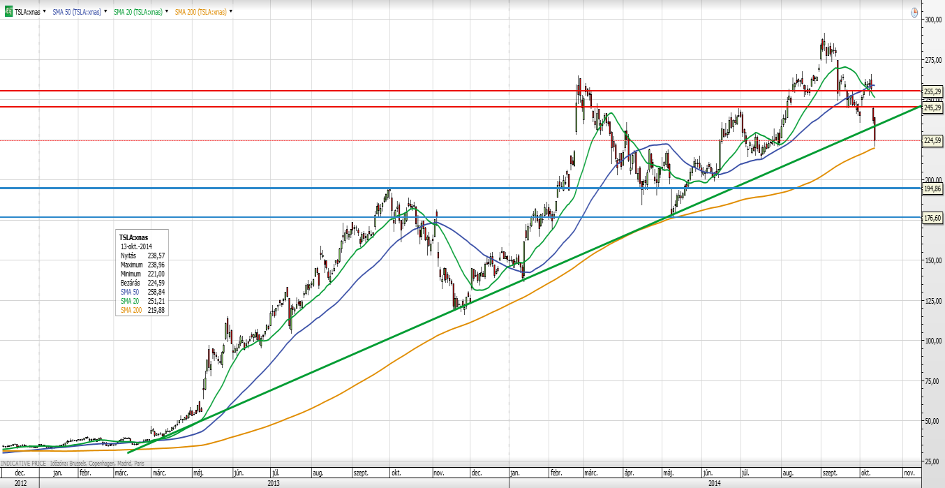This screenshot has width=945, height=488.
Task: Click the clock icon above the price axis
Action: click(914, 13)
